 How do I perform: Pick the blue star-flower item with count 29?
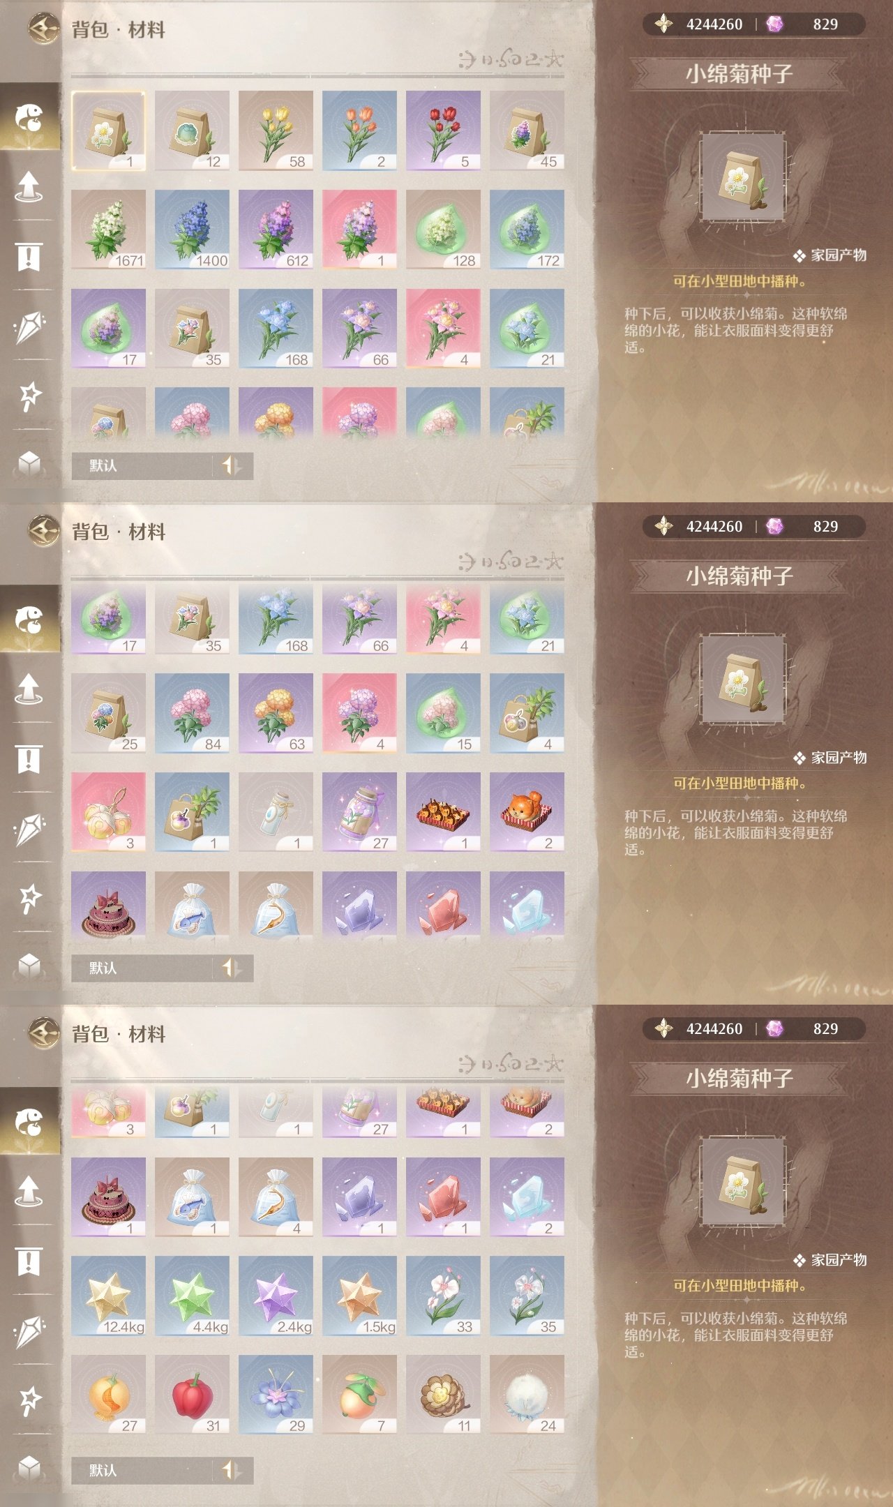pyautogui.click(x=276, y=1395)
